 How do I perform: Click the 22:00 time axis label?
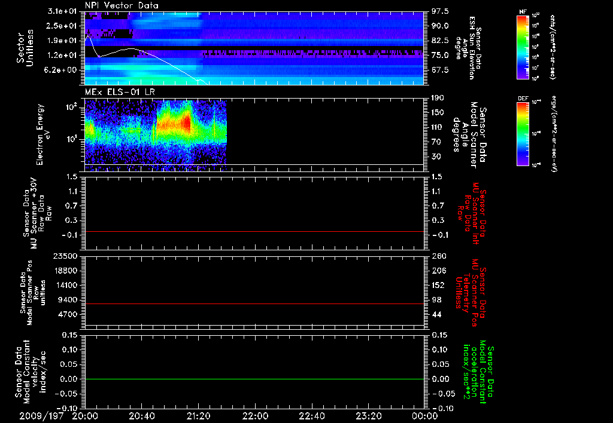pyautogui.click(x=255, y=416)
